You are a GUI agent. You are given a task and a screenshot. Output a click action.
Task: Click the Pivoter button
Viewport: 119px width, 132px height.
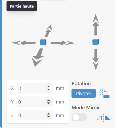pos(84,93)
